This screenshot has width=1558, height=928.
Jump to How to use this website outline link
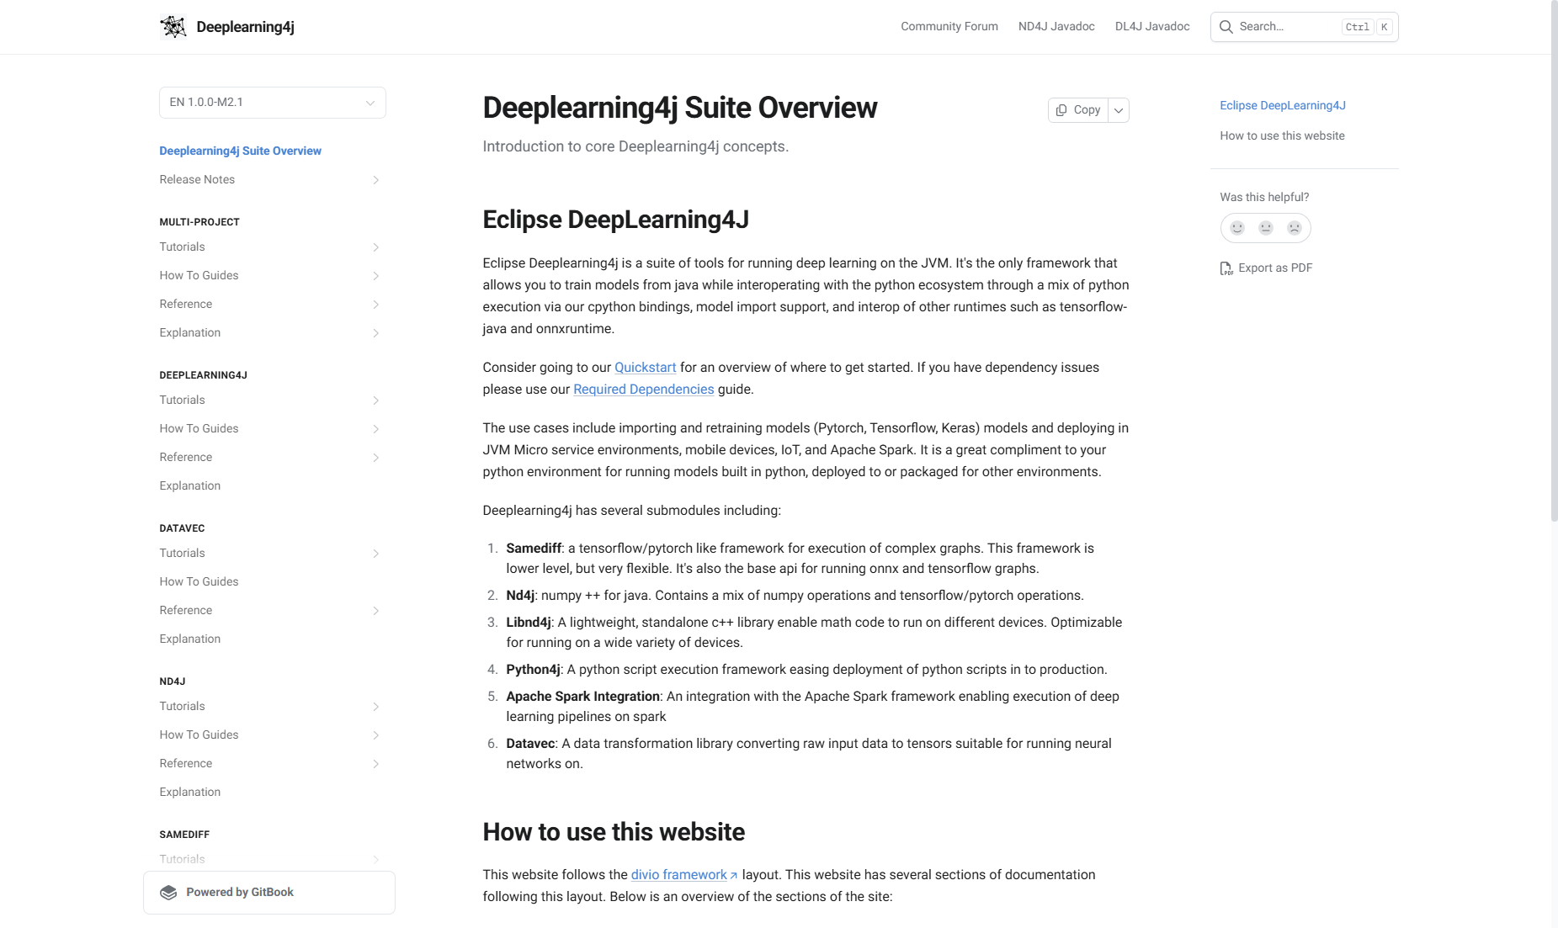point(1282,136)
